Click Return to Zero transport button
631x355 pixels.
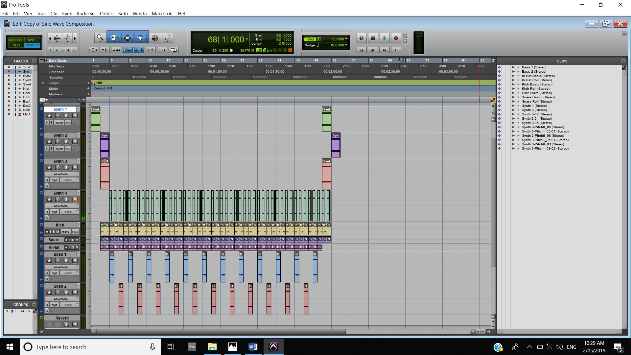click(x=362, y=50)
